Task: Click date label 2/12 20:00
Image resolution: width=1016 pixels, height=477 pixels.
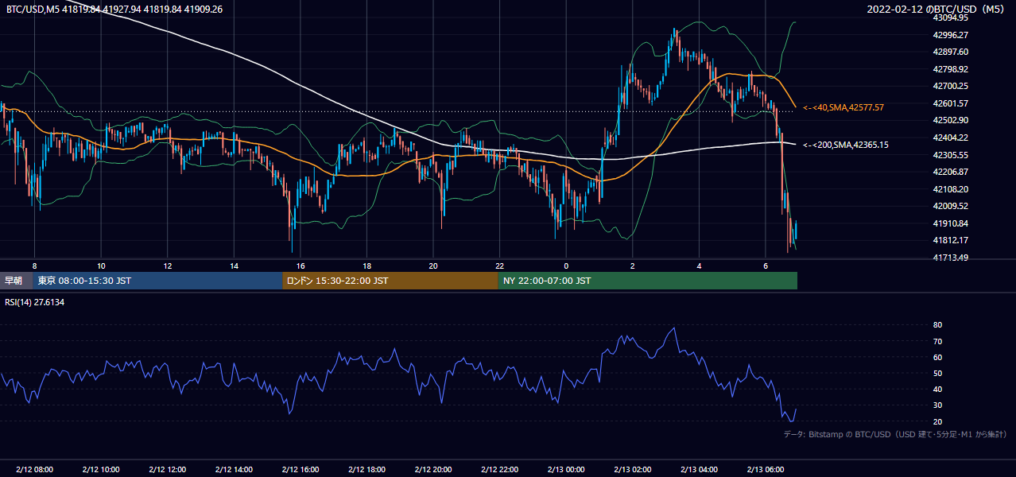Action: tap(433, 470)
